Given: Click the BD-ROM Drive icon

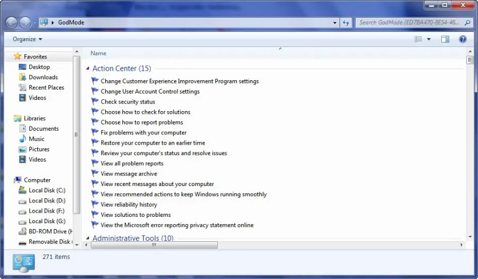Looking at the screenshot, I should 22,231.
